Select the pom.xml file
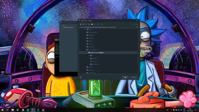Screen dimensions: 199x112 (x=95, y=61)
